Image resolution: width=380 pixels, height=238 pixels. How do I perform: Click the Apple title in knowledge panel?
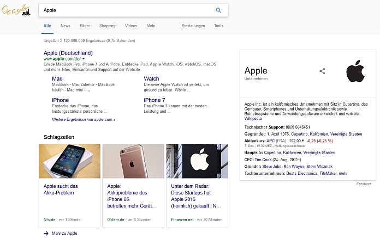(x=256, y=70)
